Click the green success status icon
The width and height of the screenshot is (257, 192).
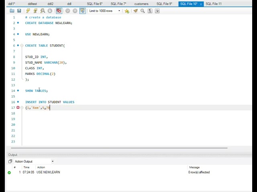(x=9, y=172)
